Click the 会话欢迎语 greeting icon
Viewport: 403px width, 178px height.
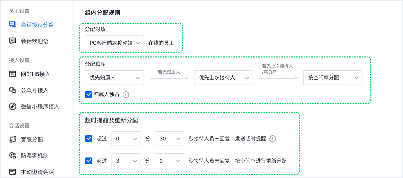[13, 41]
